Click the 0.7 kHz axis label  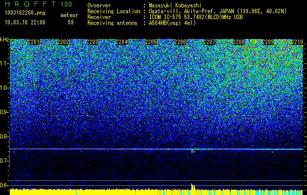click(4, 161)
